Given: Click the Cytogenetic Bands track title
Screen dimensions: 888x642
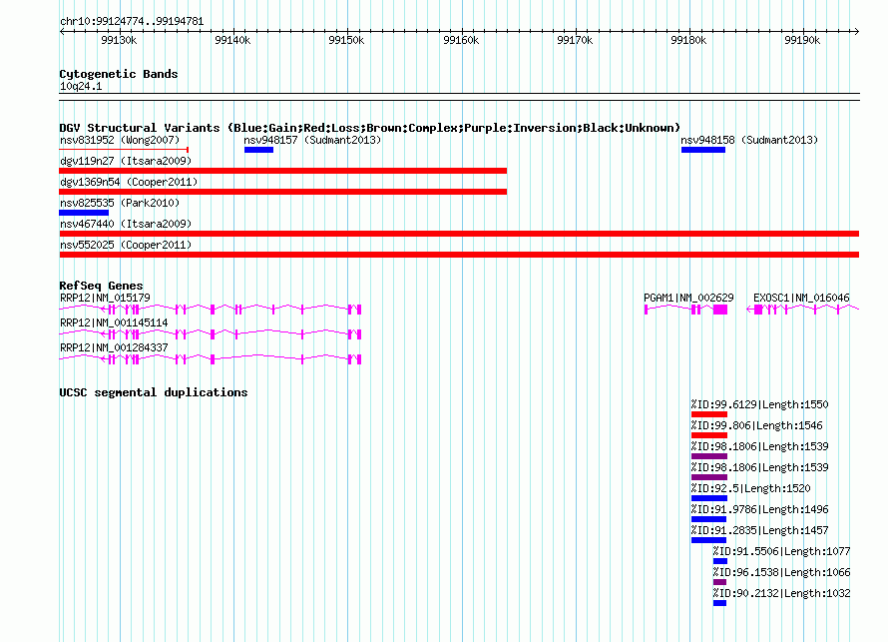Looking at the screenshot, I should 119,74.
